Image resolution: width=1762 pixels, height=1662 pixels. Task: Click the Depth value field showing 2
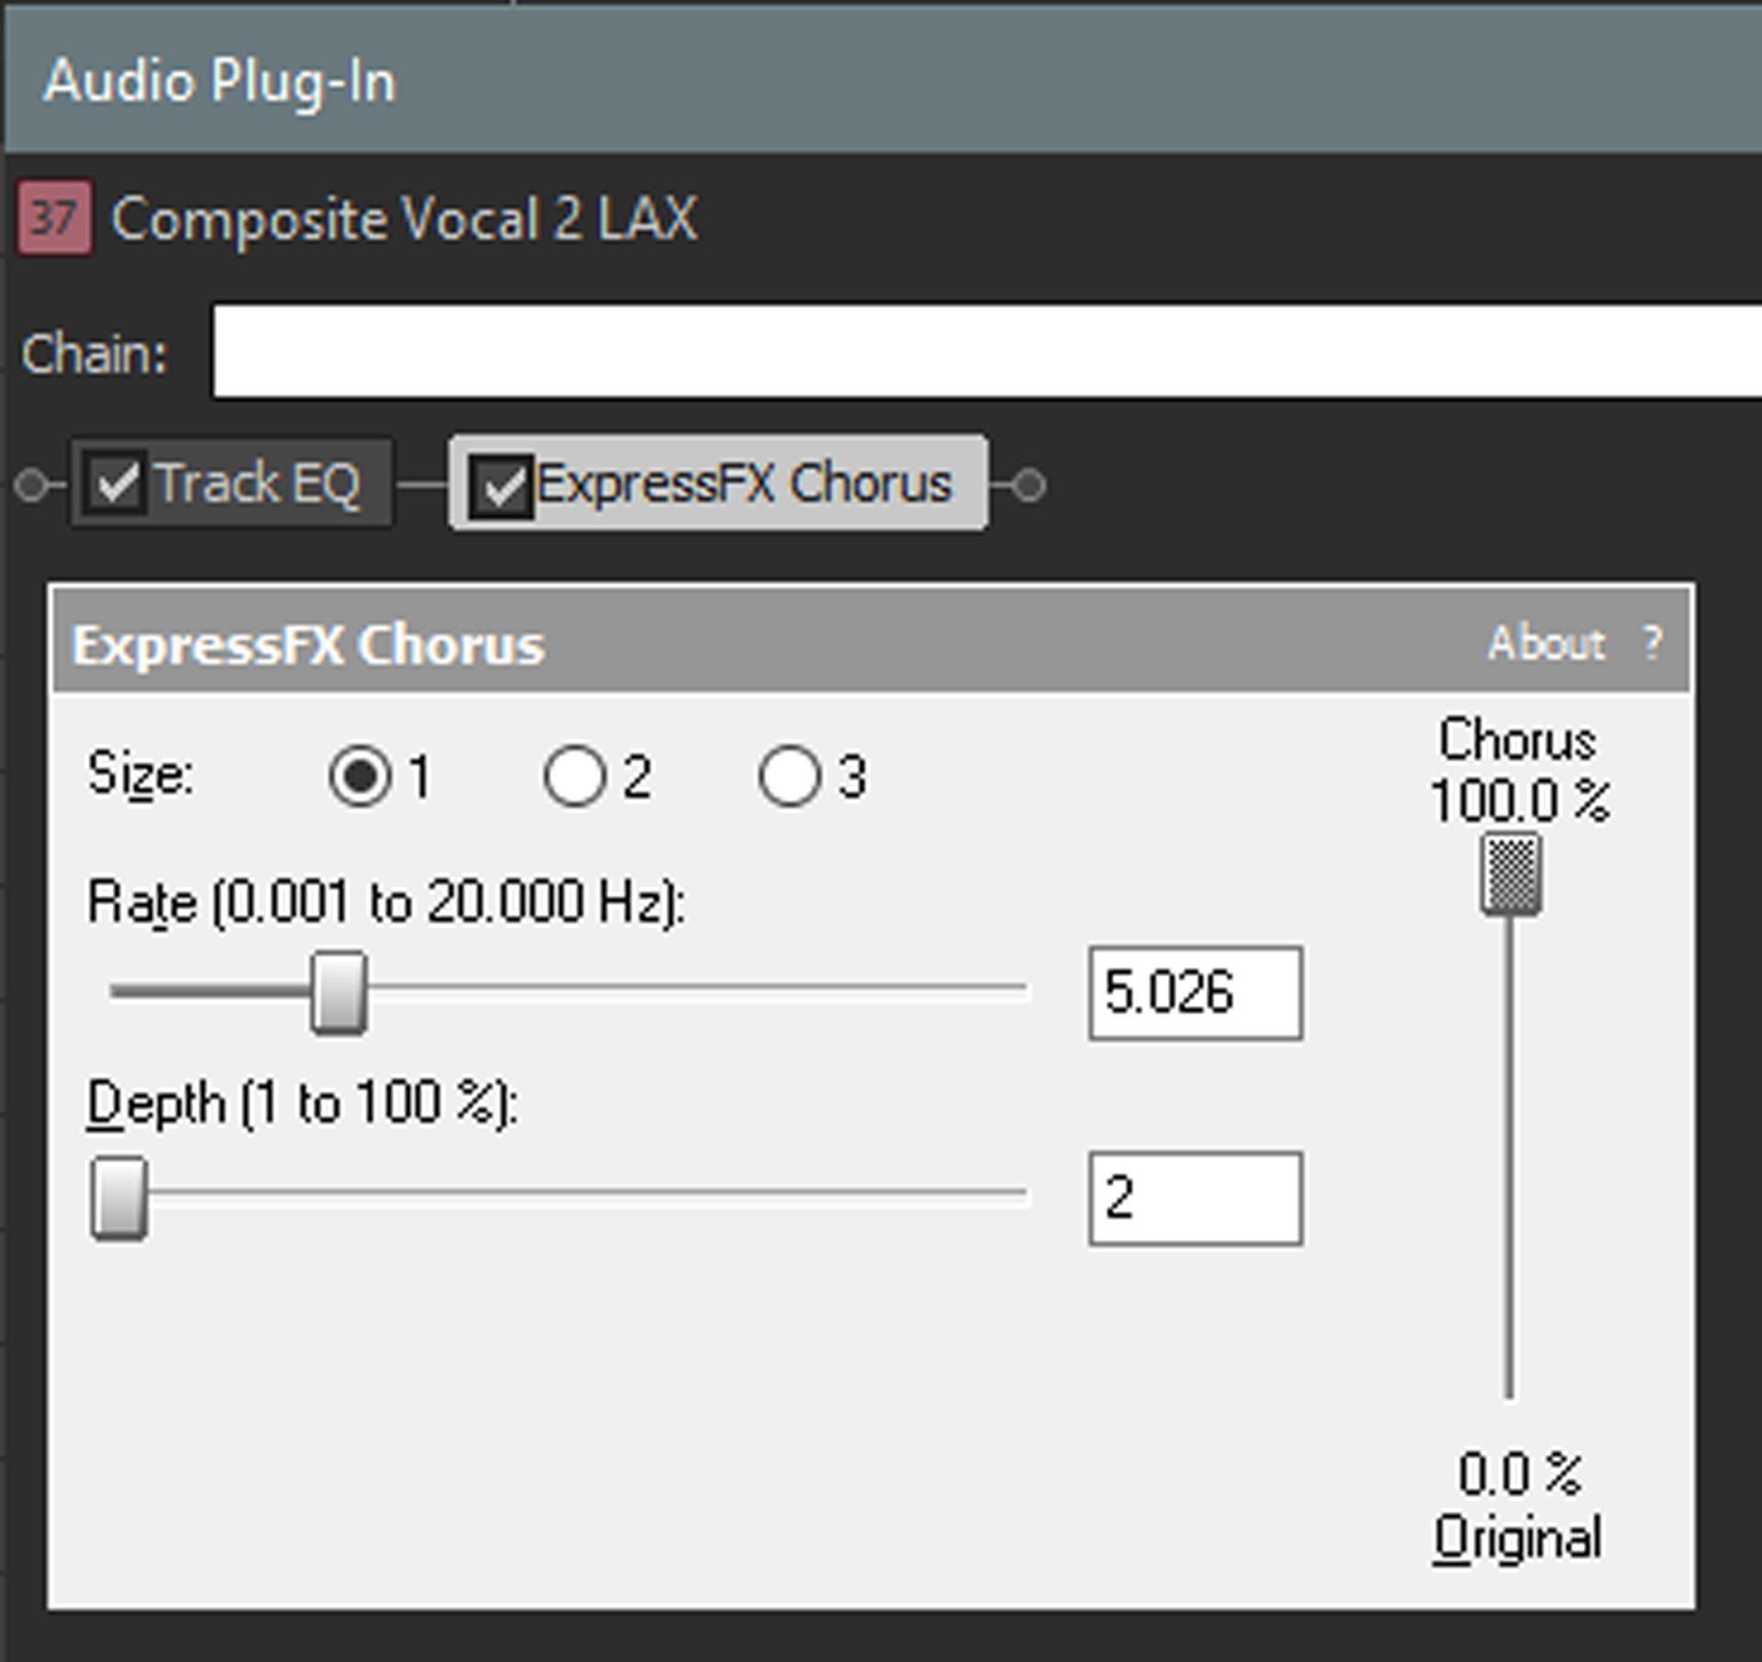(1195, 1198)
